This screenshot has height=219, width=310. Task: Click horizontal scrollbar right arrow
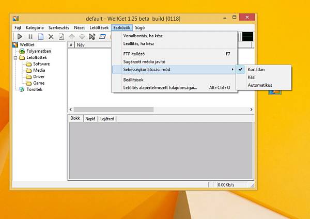click(x=251, y=109)
